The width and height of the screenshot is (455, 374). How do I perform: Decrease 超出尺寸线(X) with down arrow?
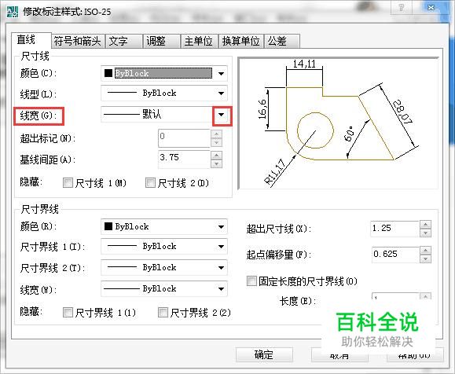pos(426,233)
